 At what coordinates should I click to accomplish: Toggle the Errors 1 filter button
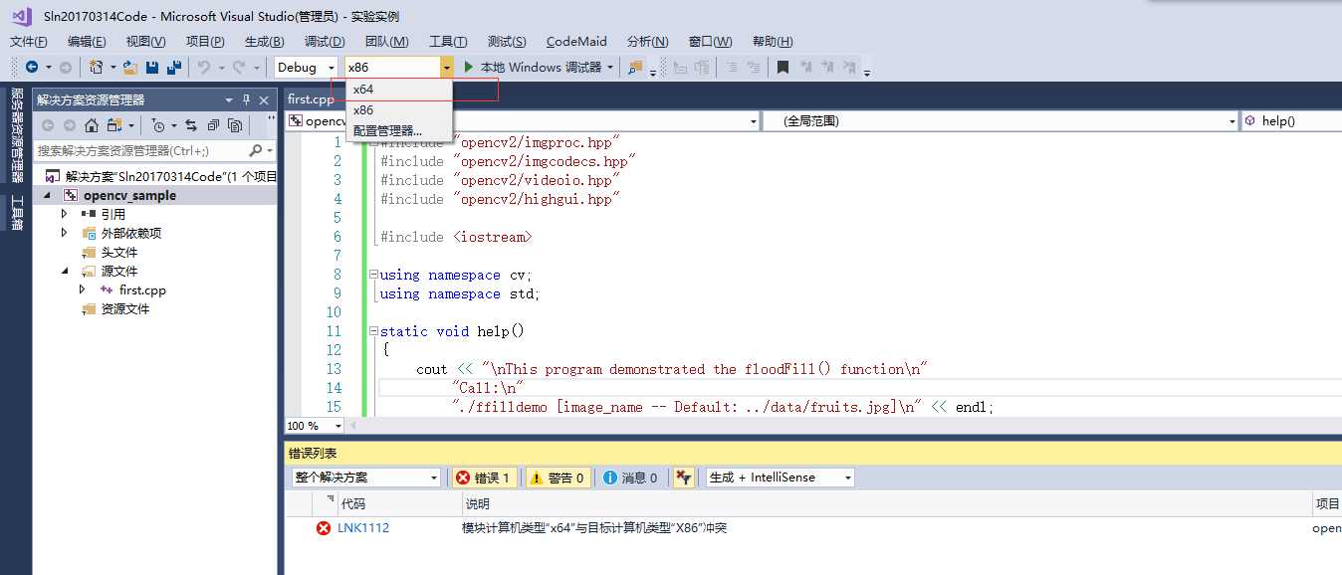(x=484, y=478)
